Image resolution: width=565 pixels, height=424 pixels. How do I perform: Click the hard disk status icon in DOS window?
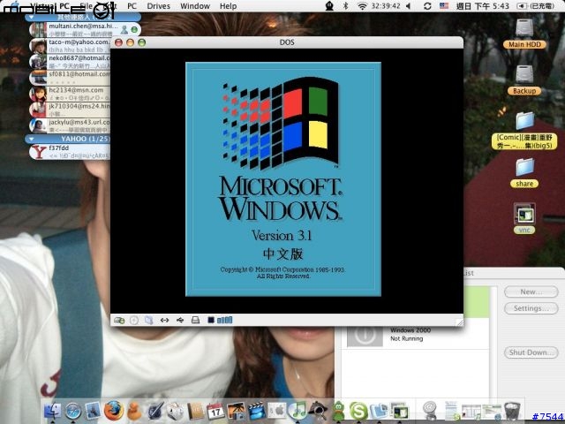pos(119,320)
